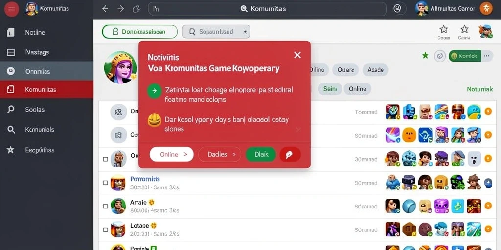Screen dimensions: 501x250
Task: Click the smiley face icon in top bar
Action: tap(397, 9)
